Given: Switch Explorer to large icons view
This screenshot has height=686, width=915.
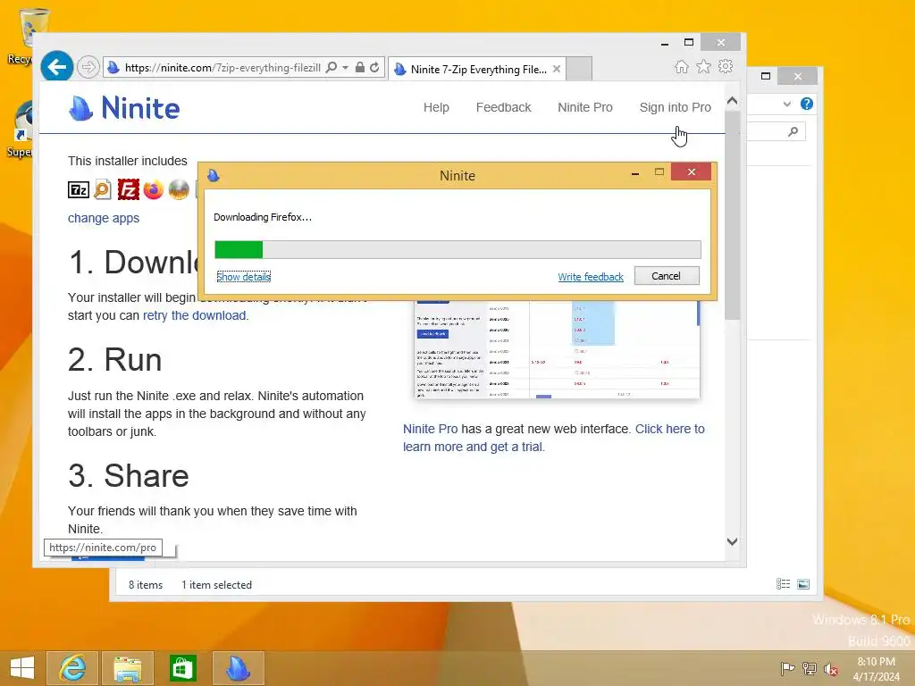Looking at the screenshot, I should tap(803, 584).
